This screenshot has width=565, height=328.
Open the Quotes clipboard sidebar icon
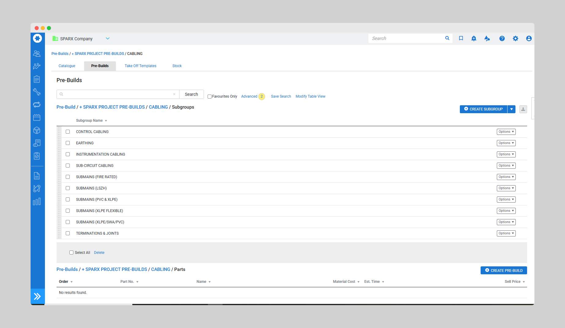[x=37, y=79]
